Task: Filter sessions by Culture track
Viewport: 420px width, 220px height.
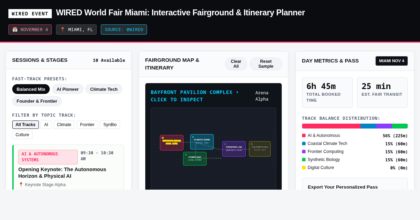Action: (x=22, y=135)
